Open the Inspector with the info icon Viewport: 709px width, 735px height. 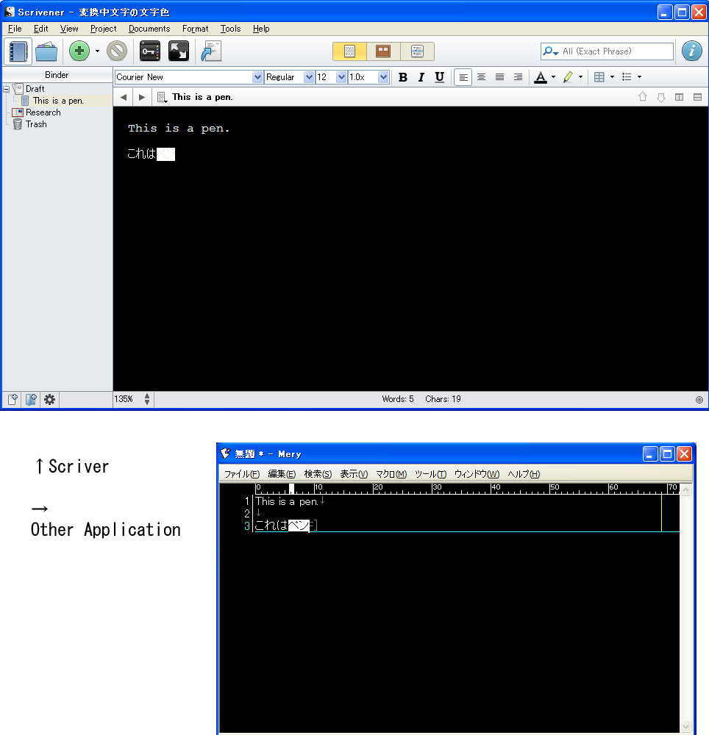tap(691, 51)
